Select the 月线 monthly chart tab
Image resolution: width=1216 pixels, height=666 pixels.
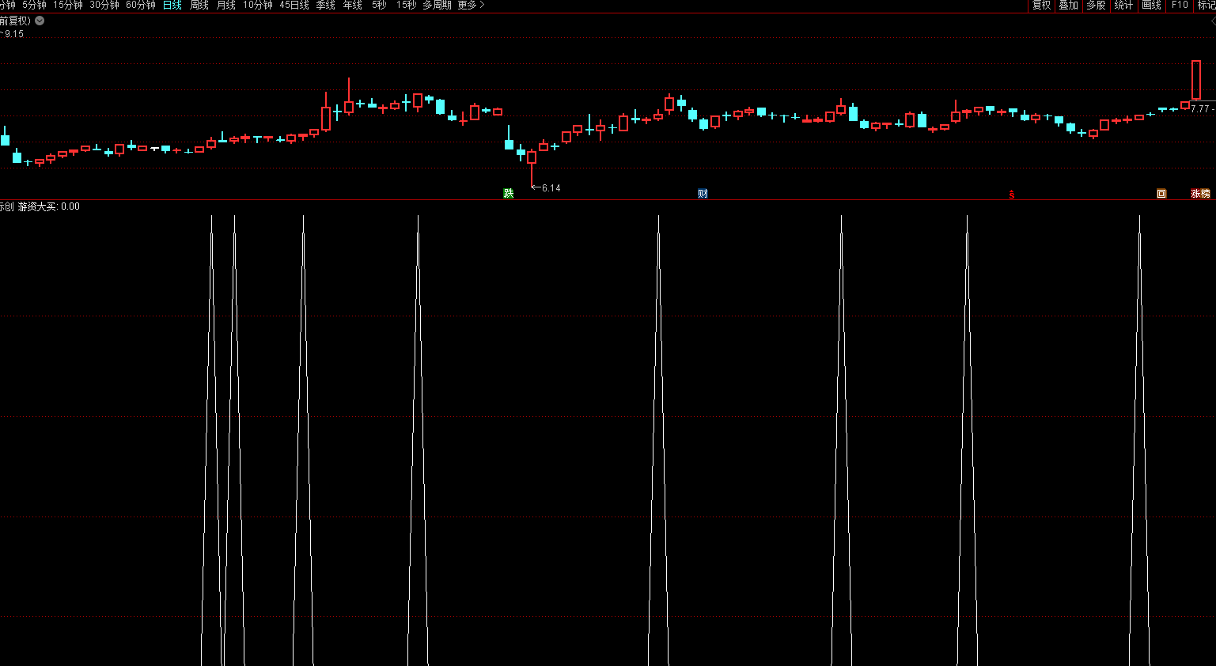pos(226,6)
